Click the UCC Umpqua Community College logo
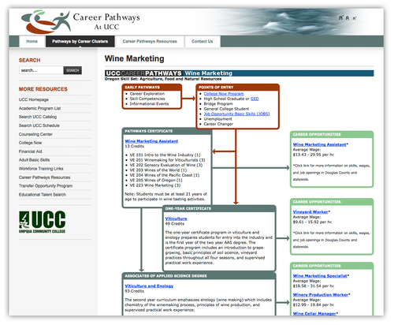Screen dimensions: 394x325 click(x=42, y=222)
